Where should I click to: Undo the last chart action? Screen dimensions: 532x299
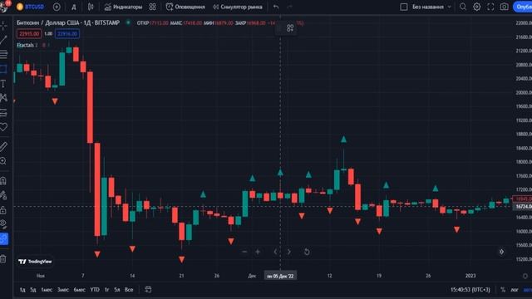[276, 7]
